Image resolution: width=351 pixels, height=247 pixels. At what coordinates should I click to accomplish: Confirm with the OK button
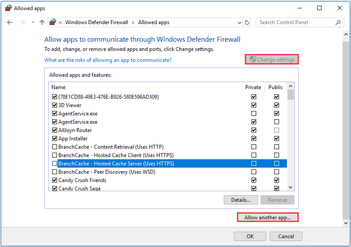(250, 236)
